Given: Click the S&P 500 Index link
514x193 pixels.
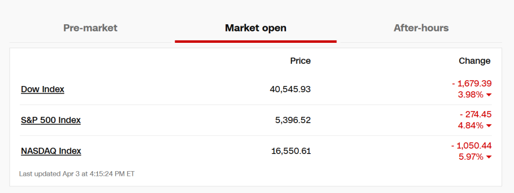Looking at the screenshot, I should click(50, 120).
